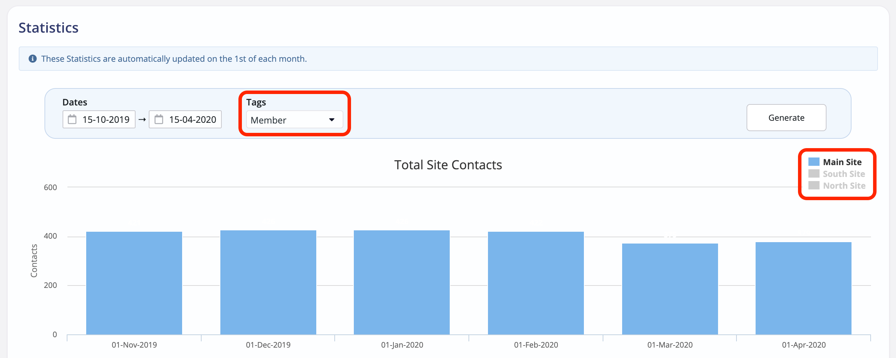
Task: Toggle Main Site series in the legend
Action: click(x=842, y=162)
